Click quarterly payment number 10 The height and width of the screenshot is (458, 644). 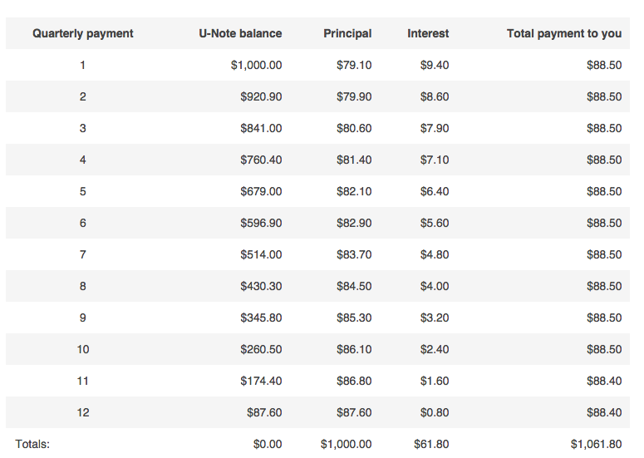coord(83,349)
